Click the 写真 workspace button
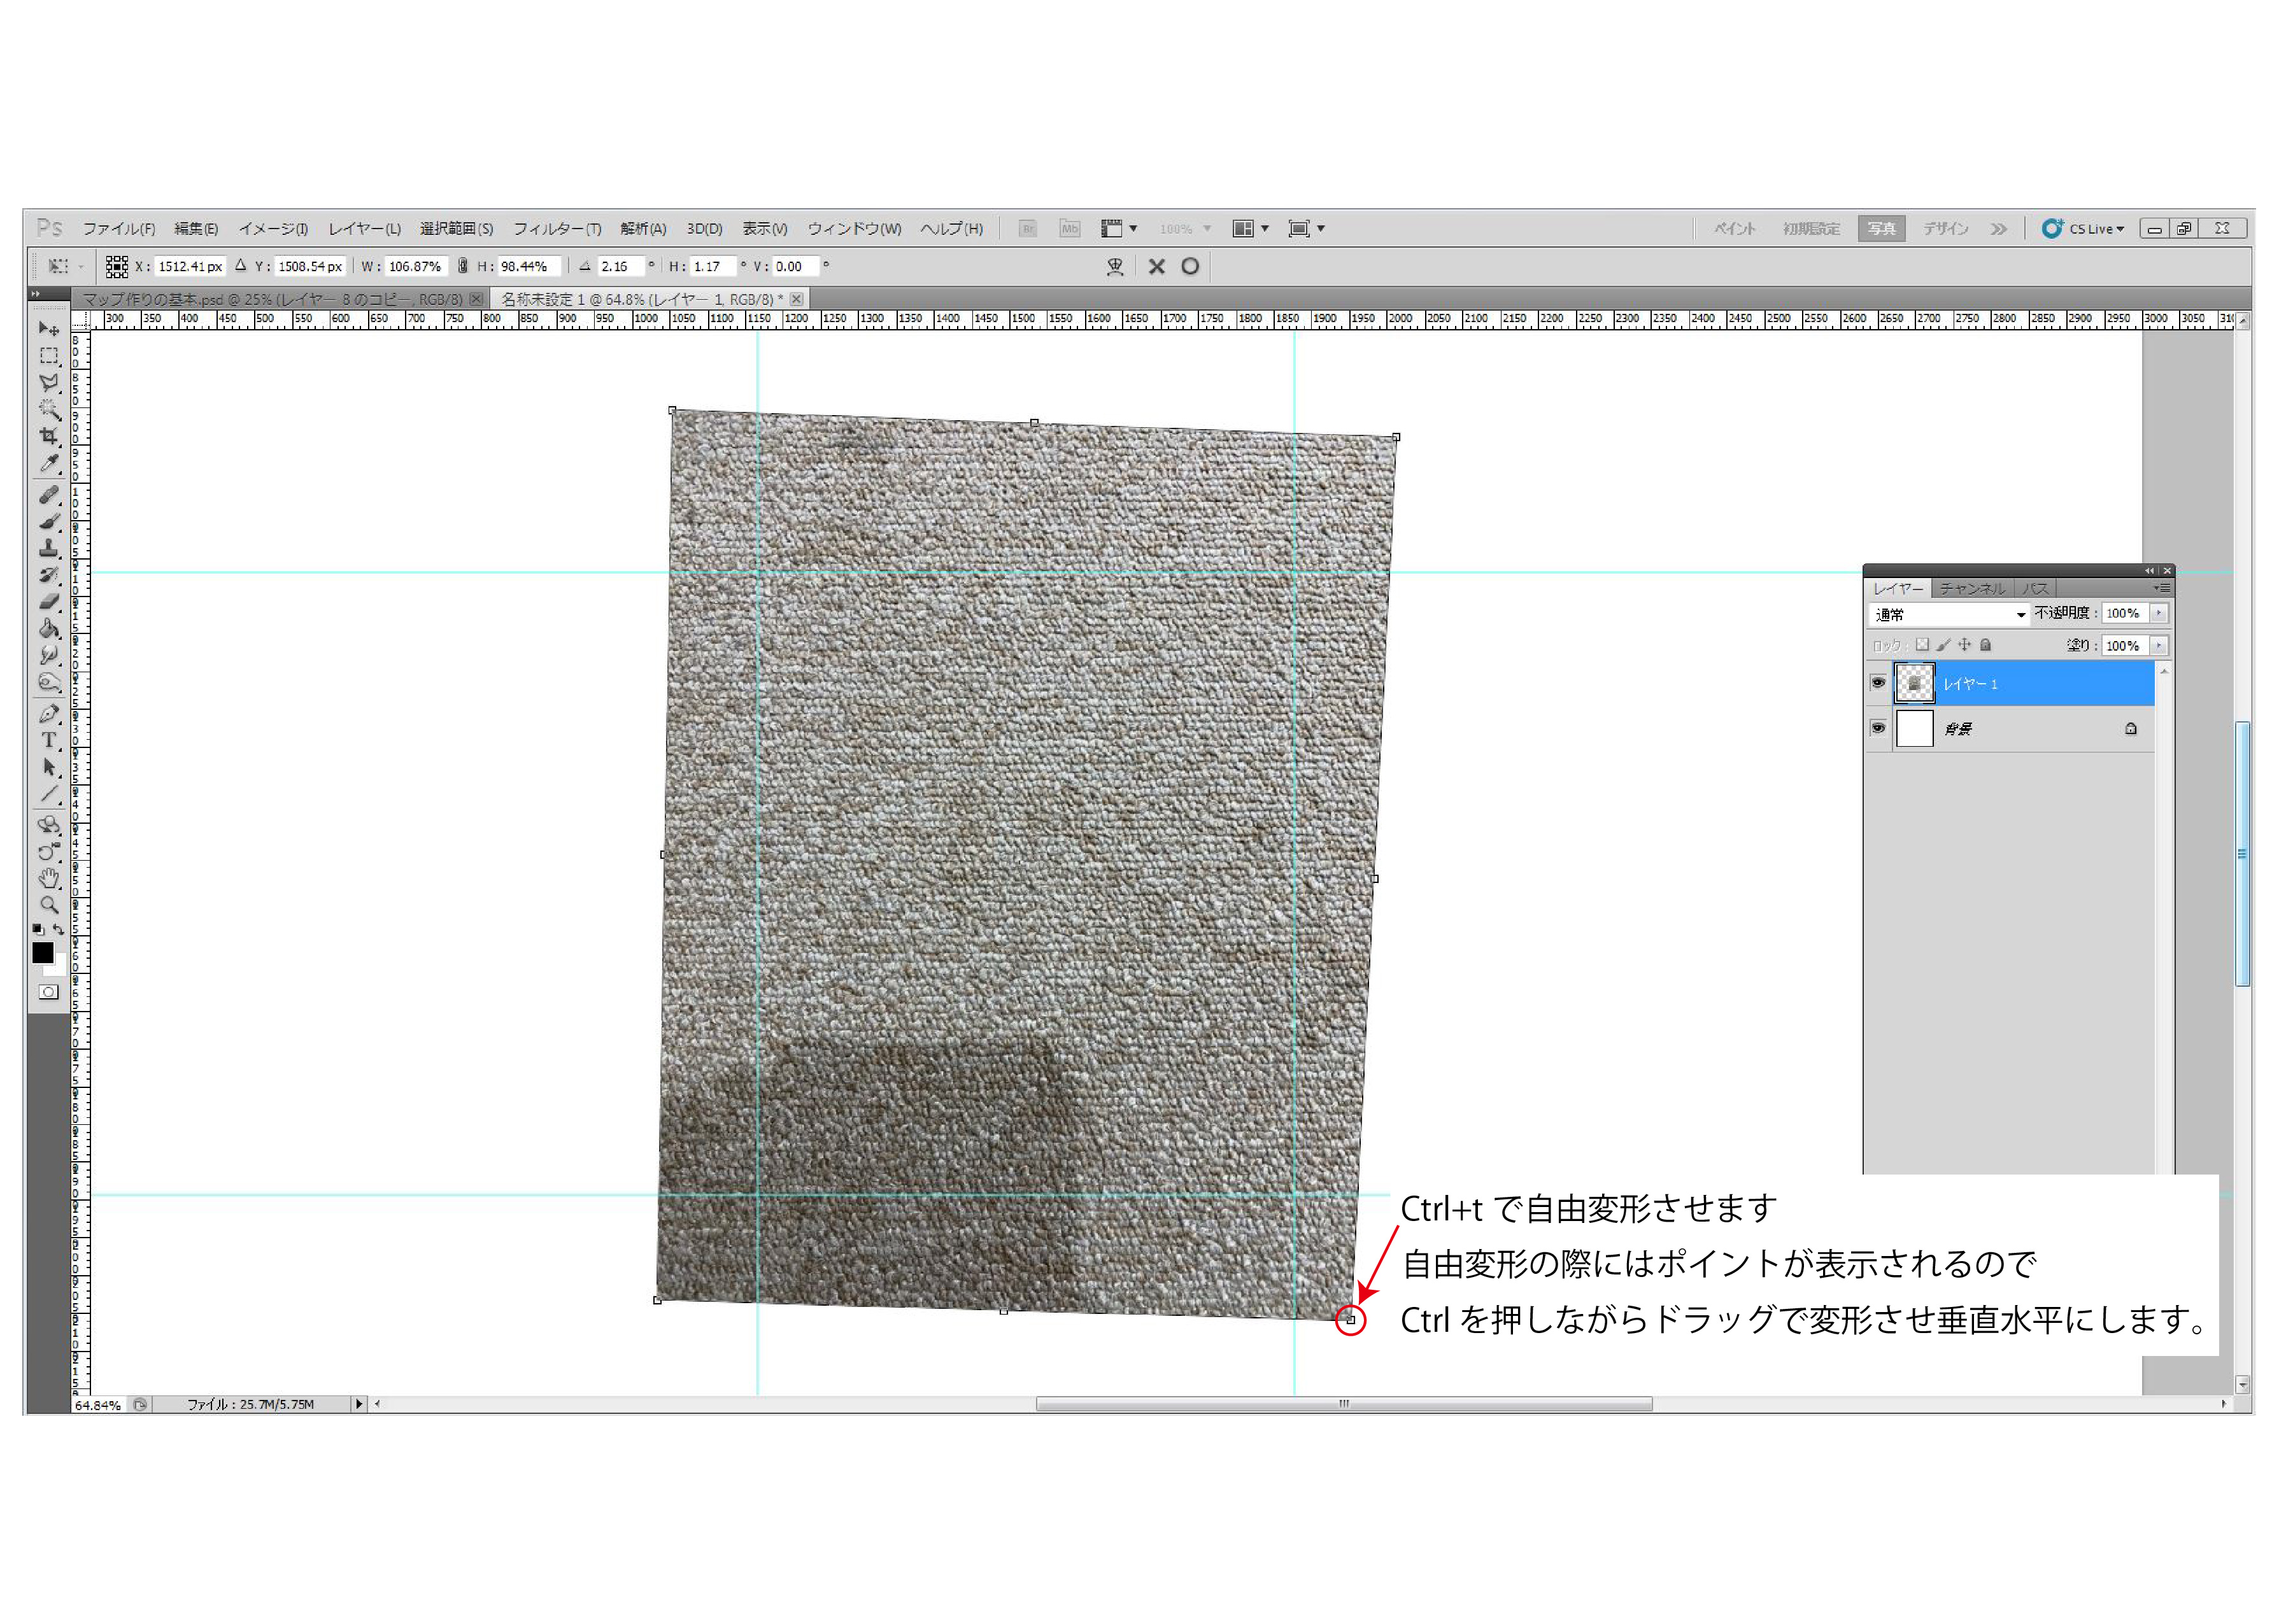This screenshot has width=2279, height=1624. coord(1881,229)
